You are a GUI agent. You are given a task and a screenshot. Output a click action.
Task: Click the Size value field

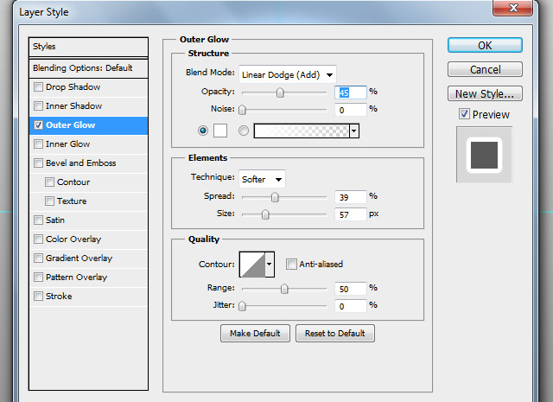(351, 214)
